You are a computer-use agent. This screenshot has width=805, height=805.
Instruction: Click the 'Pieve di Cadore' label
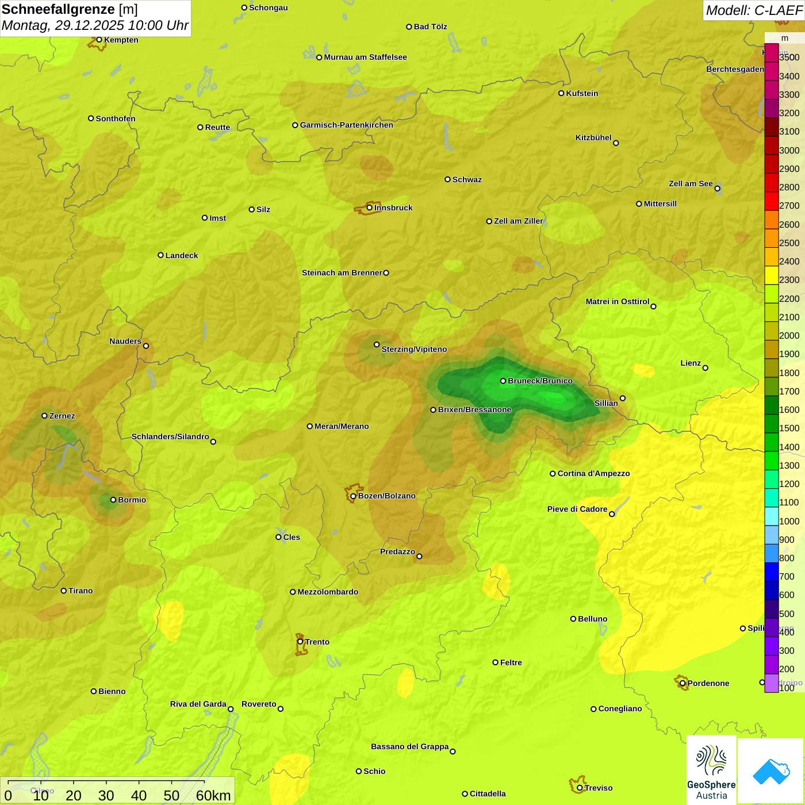577,509
